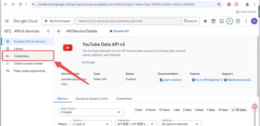Image resolution: width=260 pixels, height=126 pixels.
Task: Go back using the browser back arrow
Action: (x=6, y=4)
